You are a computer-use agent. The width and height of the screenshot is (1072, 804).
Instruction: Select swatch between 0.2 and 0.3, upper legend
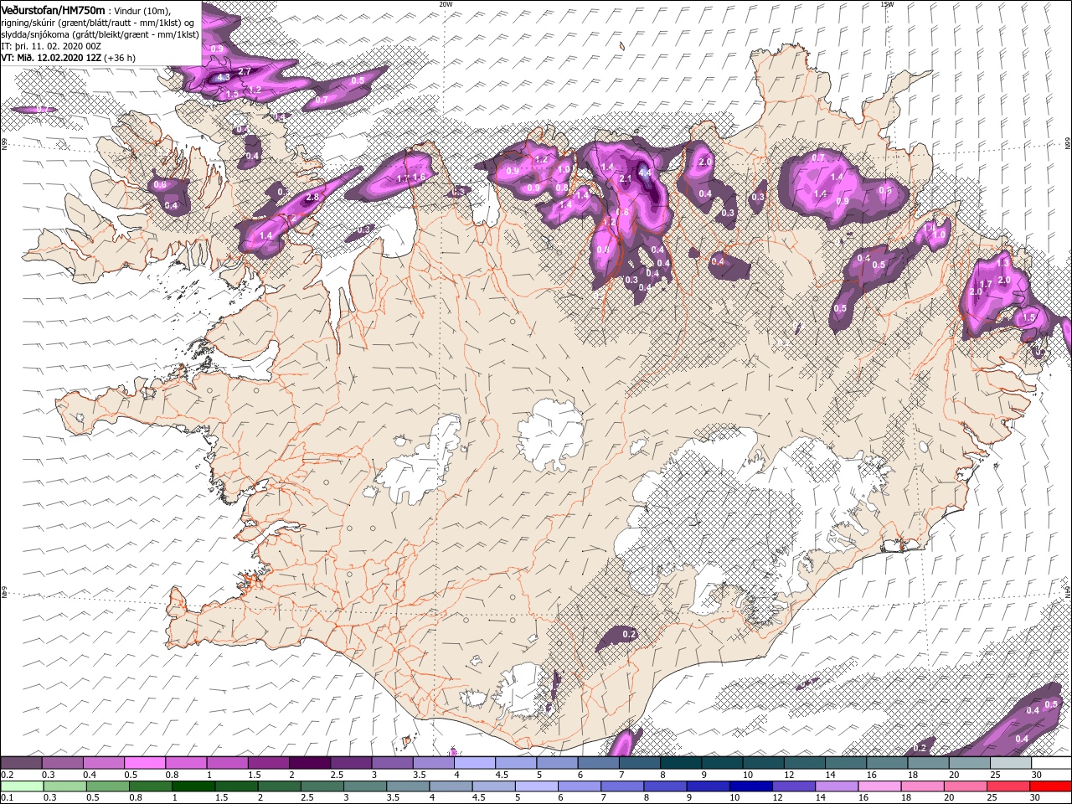pyautogui.click(x=23, y=762)
